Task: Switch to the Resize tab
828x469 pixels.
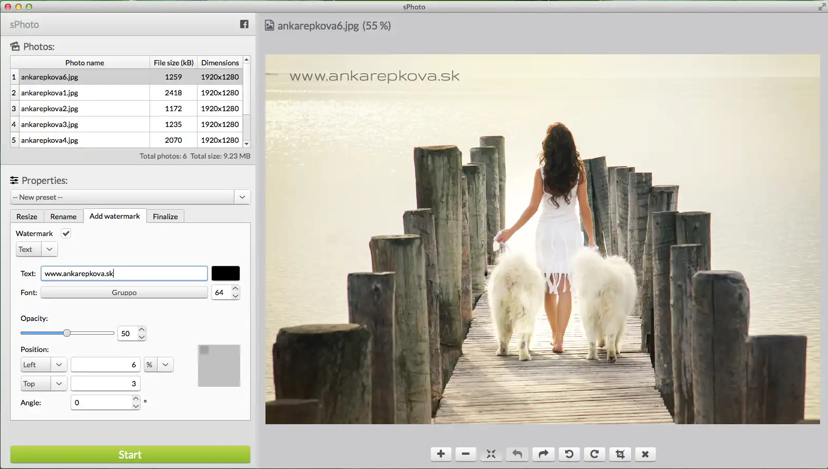Action: pos(27,217)
